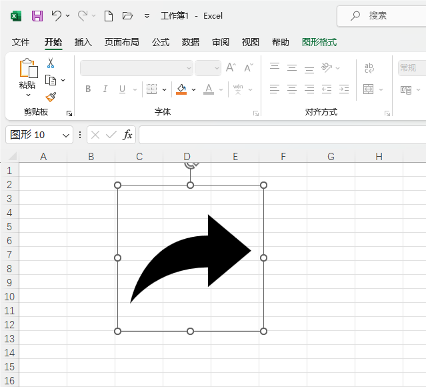The width and height of the screenshot is (426, 387).
Task: Toggle Bold formatting
Action: [88, 89]
